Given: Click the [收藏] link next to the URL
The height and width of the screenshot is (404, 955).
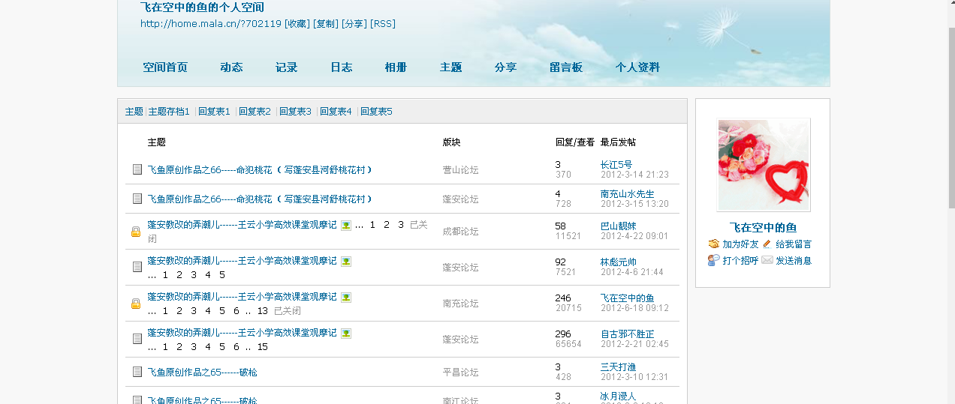Looking at the screenshot, I should click(x=297, y=24).
